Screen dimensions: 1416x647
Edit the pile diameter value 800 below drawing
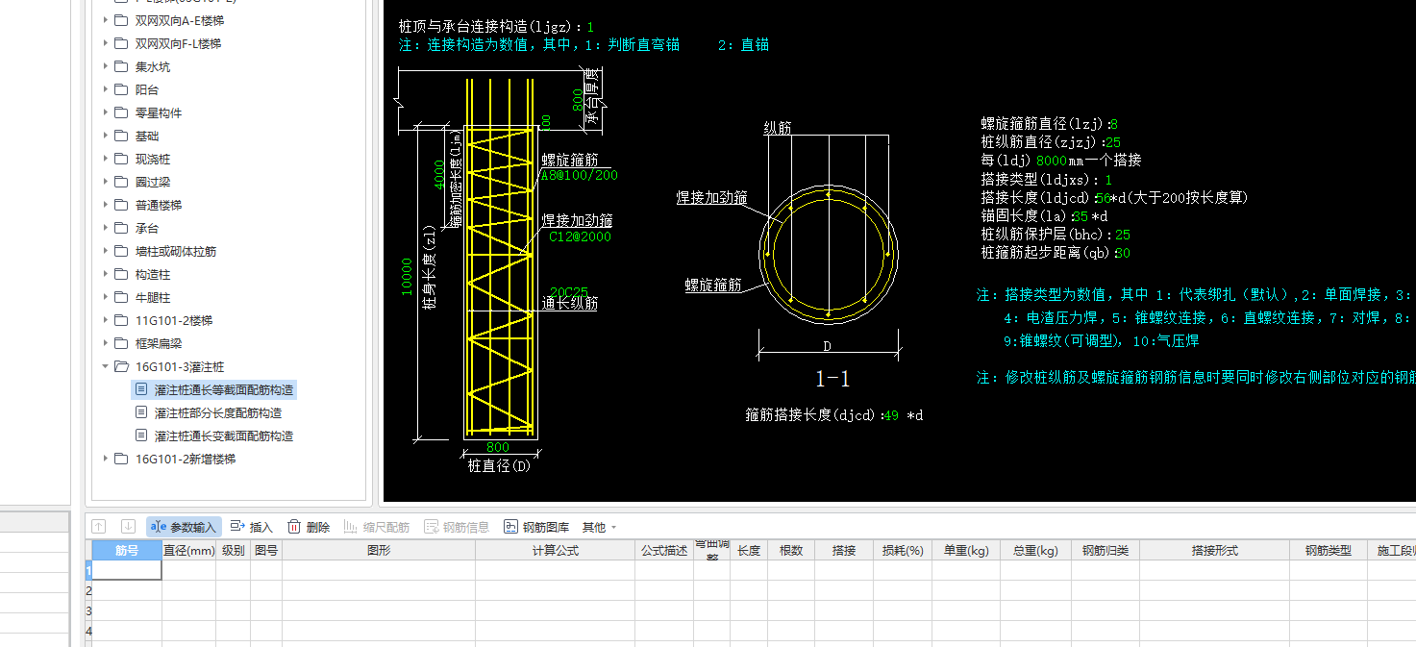(498, 448)
